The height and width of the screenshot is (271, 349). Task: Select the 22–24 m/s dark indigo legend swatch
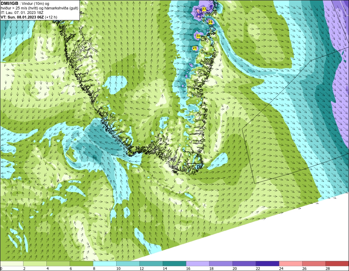point(267,264)
